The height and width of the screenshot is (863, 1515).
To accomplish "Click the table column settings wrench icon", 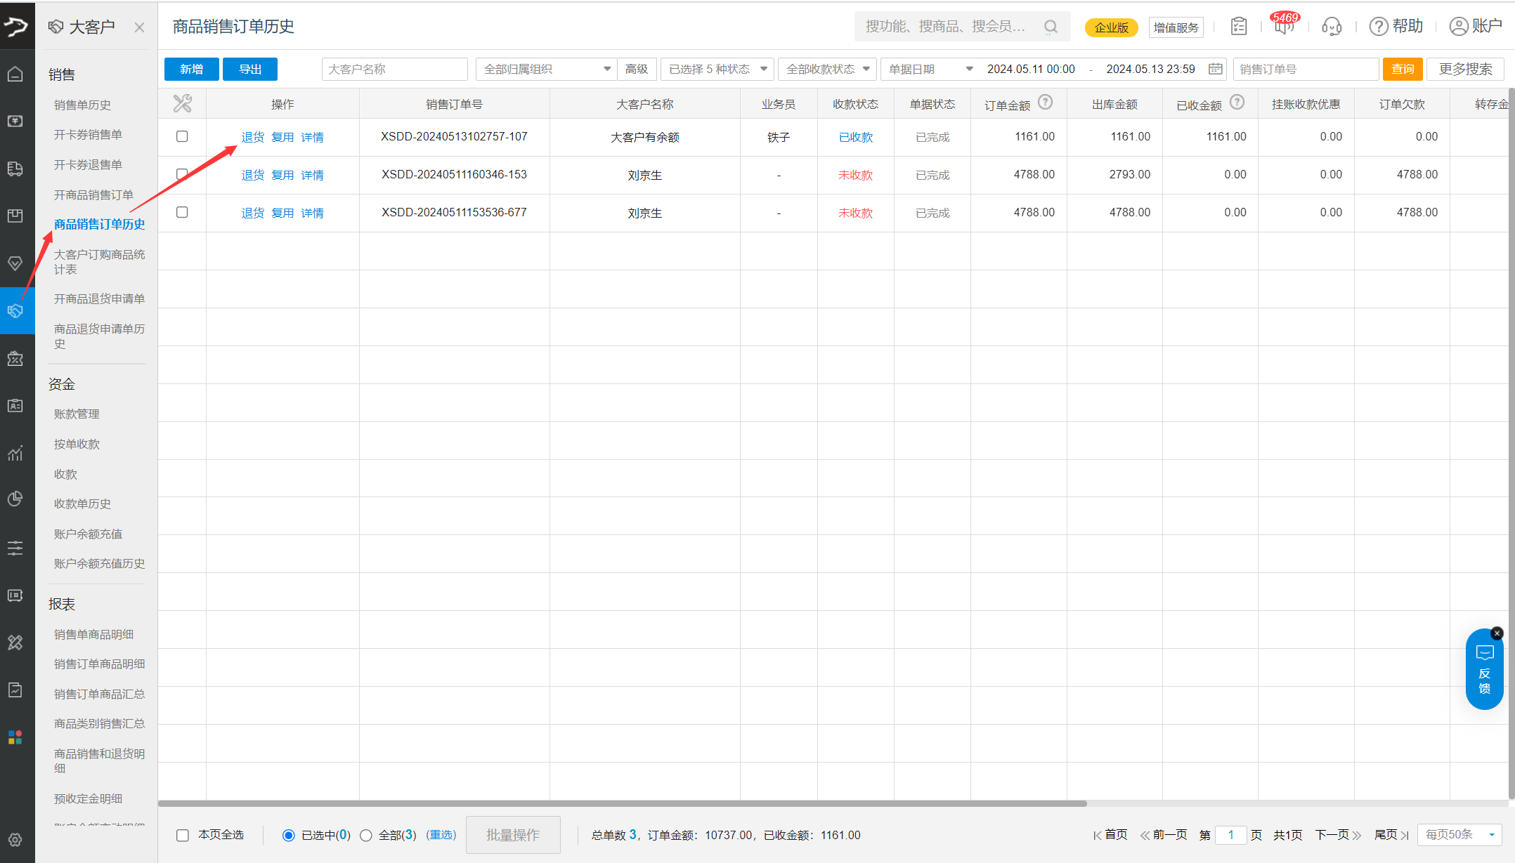I will pyautogui.click(x=182, y=104).
